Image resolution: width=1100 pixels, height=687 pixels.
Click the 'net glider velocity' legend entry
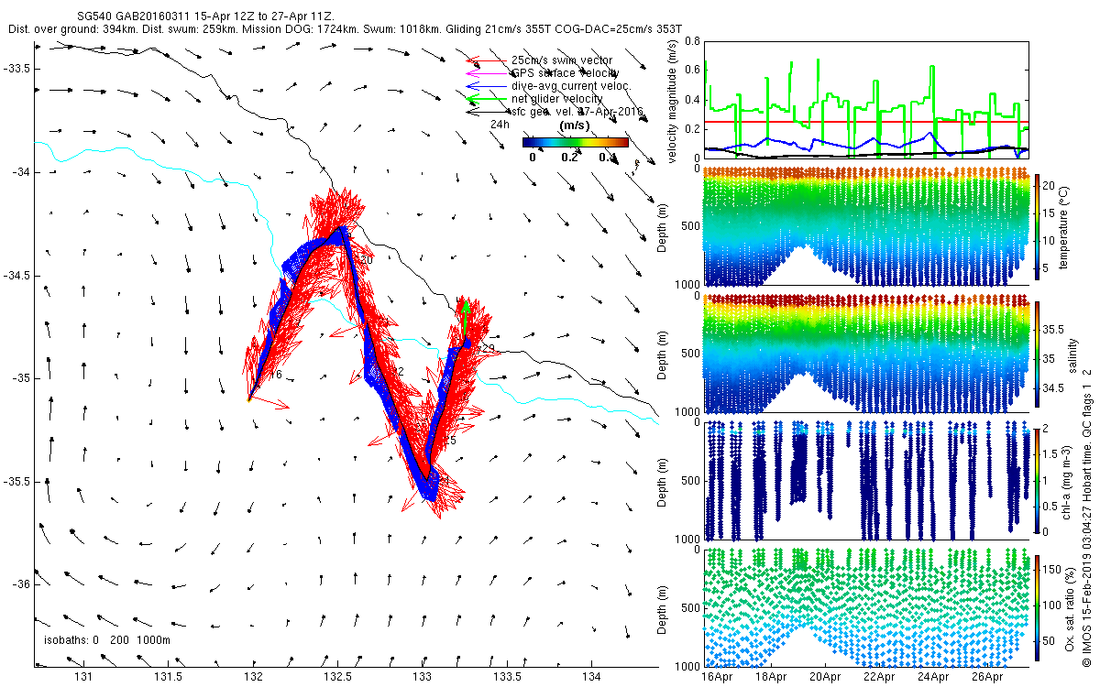[557, 98]
